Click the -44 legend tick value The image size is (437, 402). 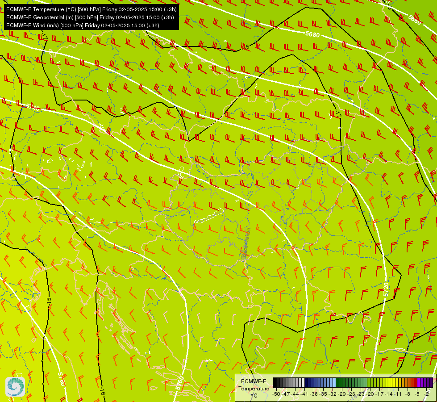click(x=295, y=394)
